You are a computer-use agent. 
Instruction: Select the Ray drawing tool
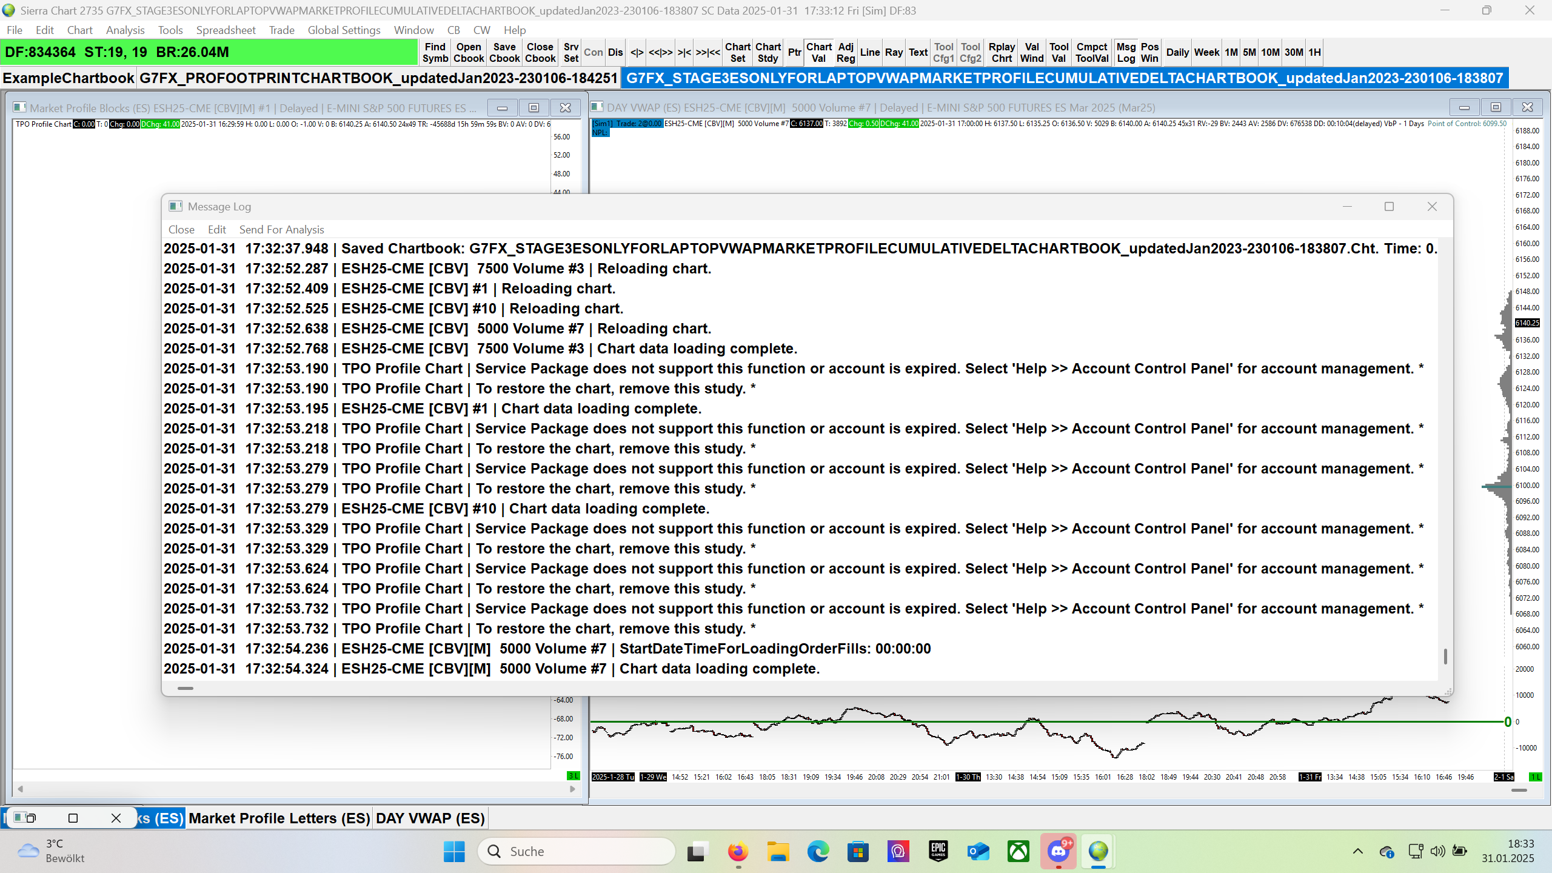coord(893,52)
